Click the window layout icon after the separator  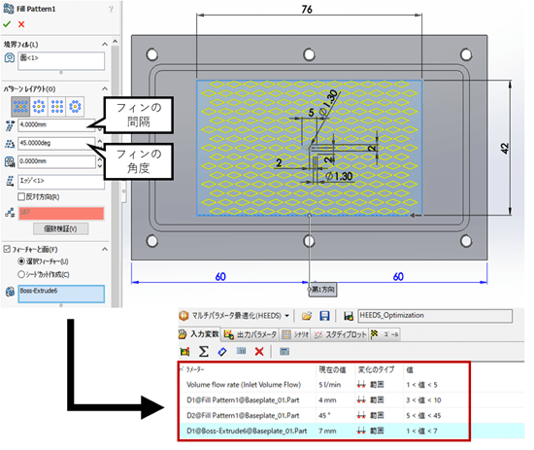[x=284, y=352]
